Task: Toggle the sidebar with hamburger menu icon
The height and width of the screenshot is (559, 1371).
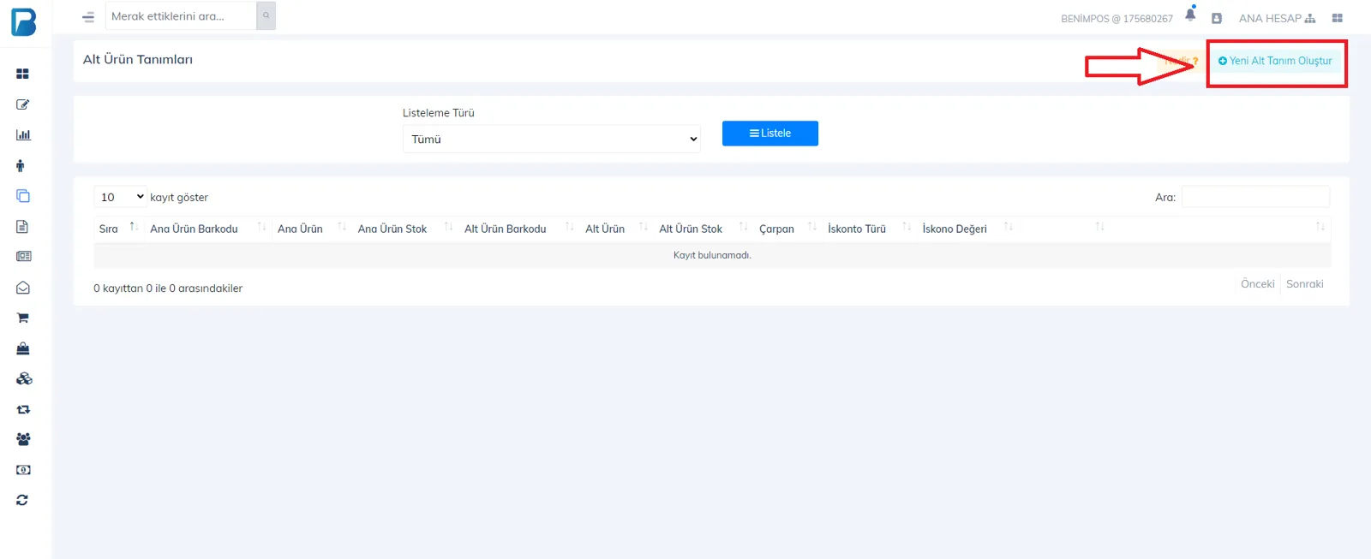Action: click(88, 17)
